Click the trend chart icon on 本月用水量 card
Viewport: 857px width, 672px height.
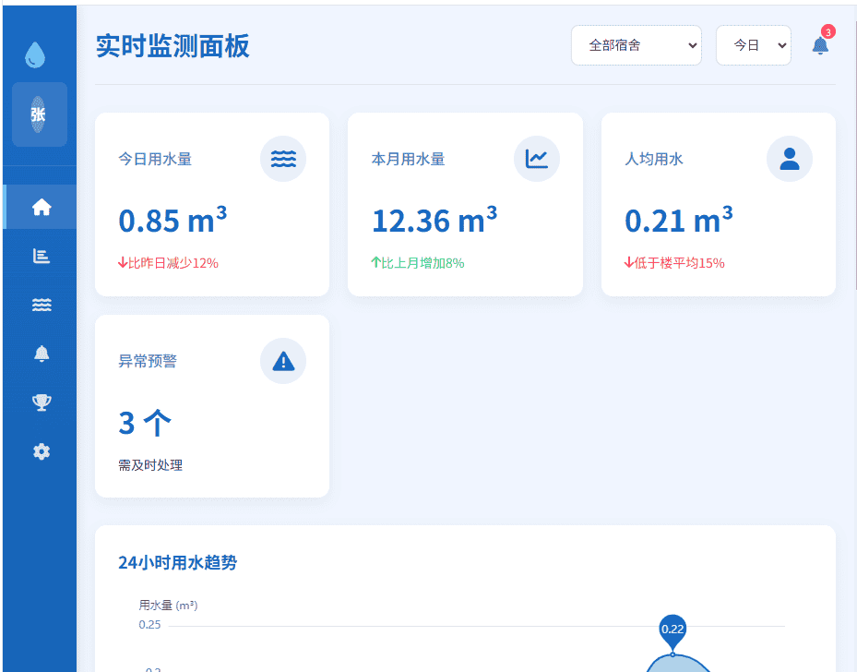[536, 158]
